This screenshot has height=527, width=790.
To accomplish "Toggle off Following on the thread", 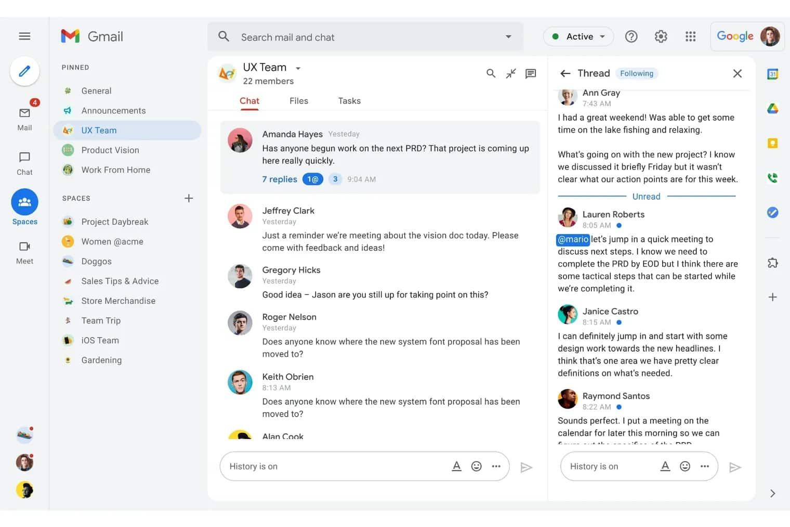I will pyautogui.click(x=636, y=73).
